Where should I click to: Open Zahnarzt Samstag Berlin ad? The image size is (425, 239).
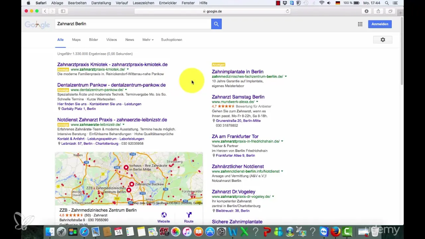pyautogui.click(x=238, y=97)
